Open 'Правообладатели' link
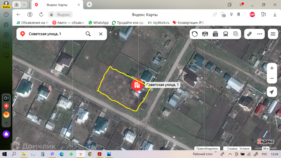Image resolution: width=281 pixels, height=158 pixels. 207,148
